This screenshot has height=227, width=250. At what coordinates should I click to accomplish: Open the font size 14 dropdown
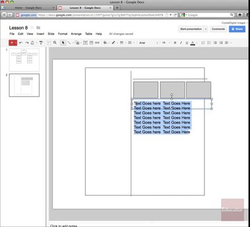[x=165, y=43]
